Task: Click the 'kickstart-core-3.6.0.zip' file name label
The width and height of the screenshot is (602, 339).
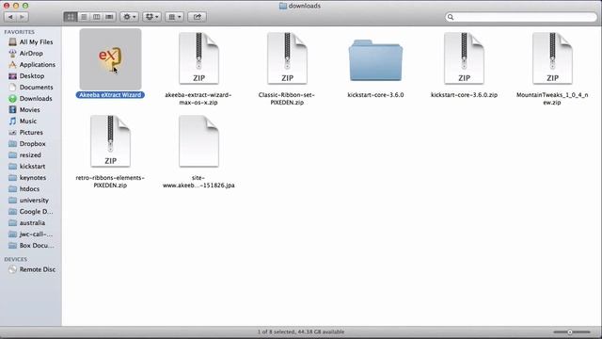Action: (x=464, y=95)
